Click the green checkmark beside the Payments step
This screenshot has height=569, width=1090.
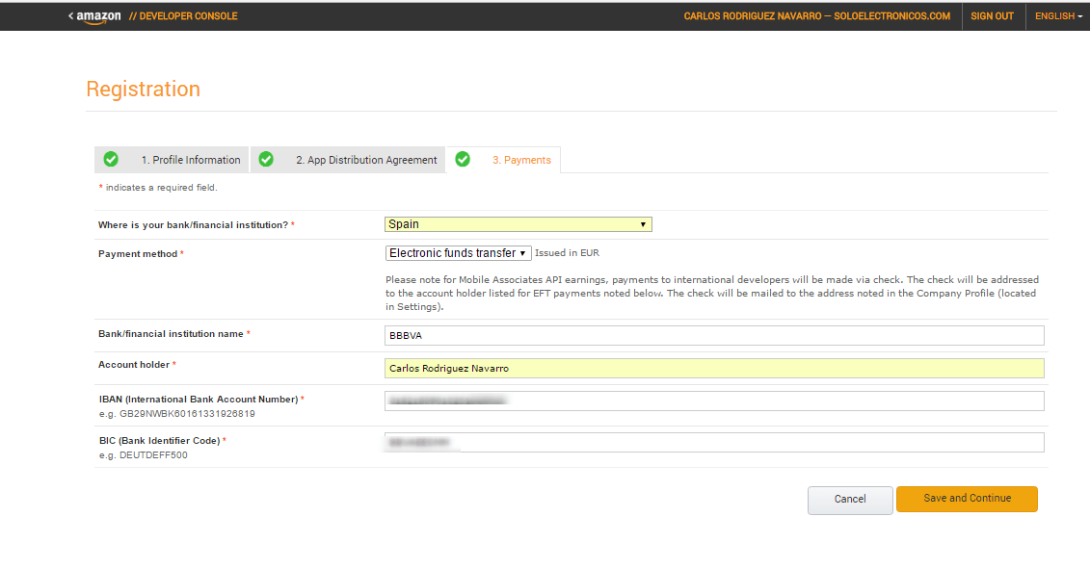[x=463, y=159]
